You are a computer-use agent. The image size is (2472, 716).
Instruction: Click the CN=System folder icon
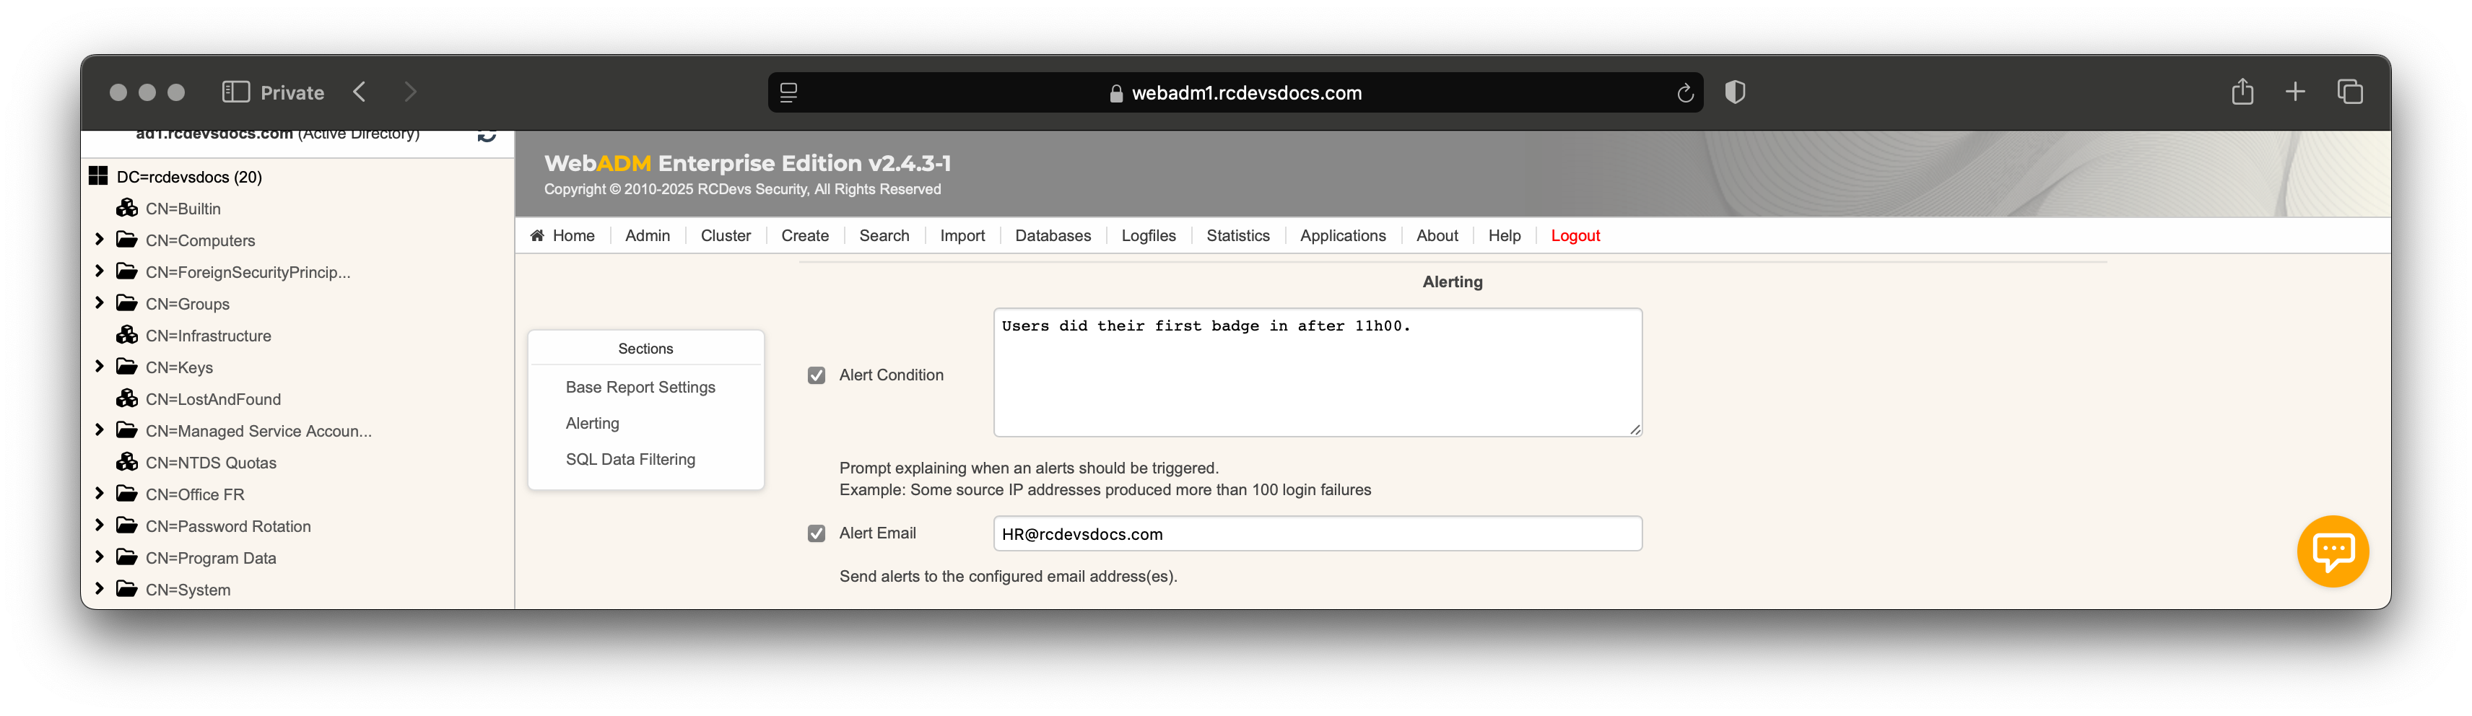(126, 588)
